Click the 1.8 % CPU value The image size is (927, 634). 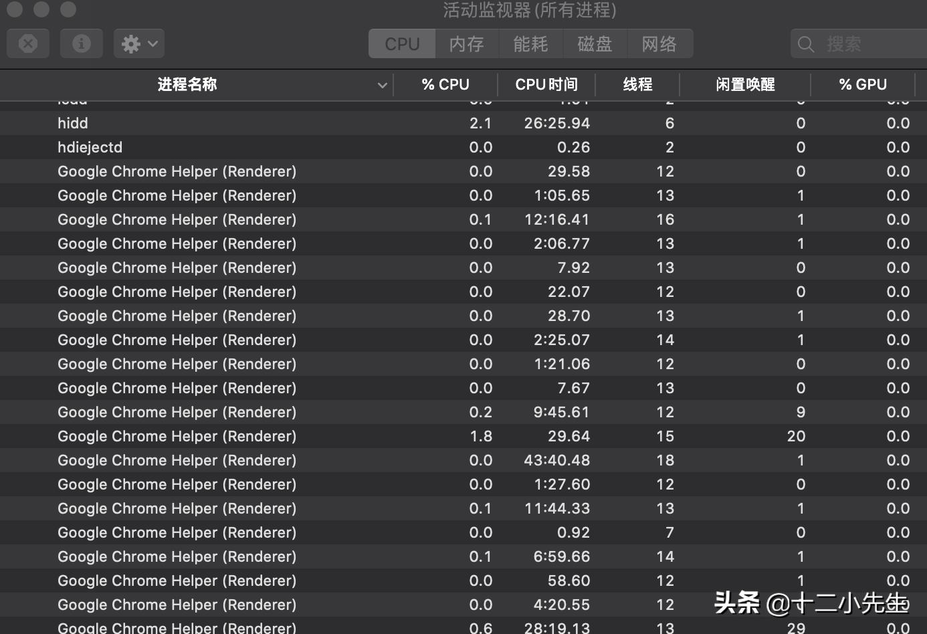[481, 436]
